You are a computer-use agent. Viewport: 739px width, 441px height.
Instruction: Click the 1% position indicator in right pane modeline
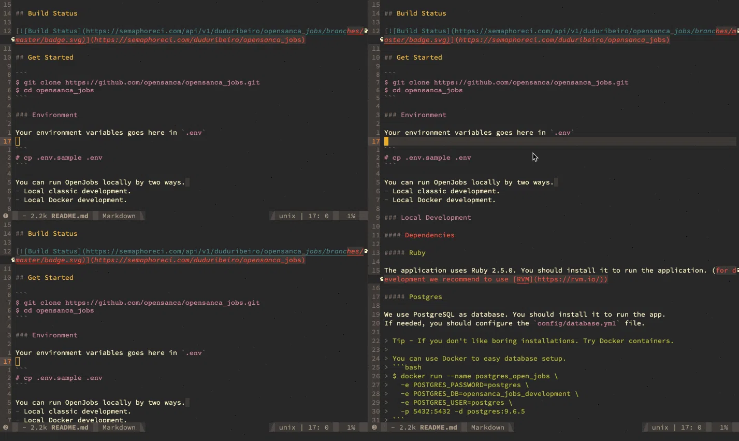(x=724, y=428)
